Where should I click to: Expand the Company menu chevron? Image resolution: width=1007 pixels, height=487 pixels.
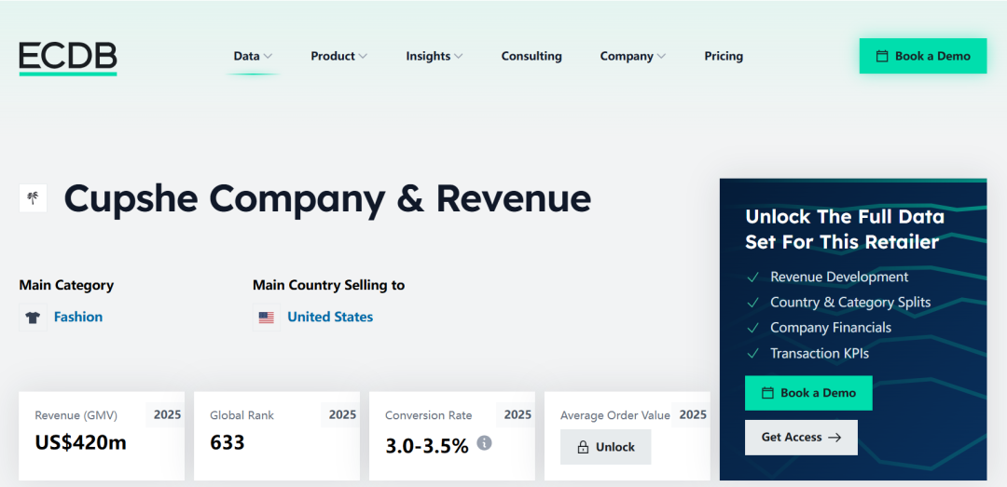[661, 57]
